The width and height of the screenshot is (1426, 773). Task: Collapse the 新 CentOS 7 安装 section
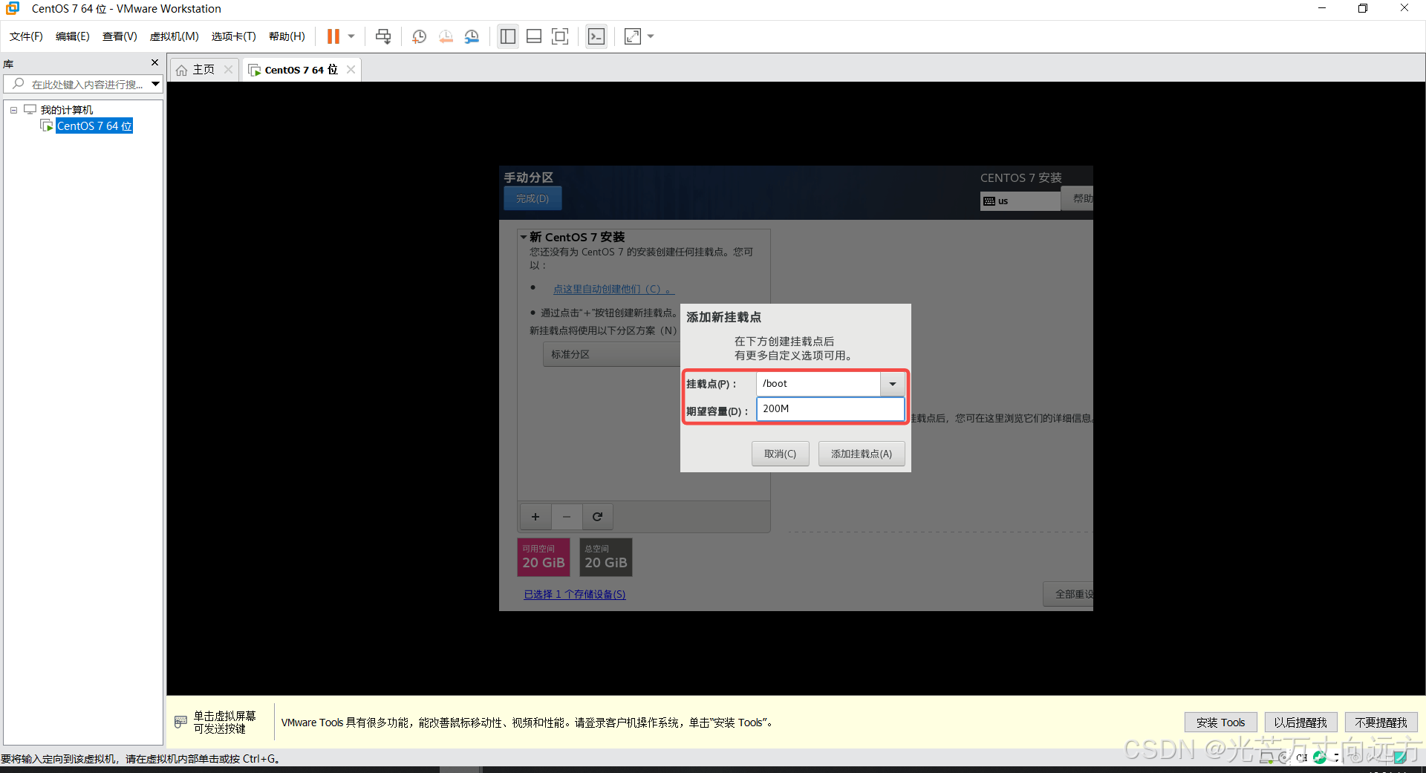[x=524, y=237]
